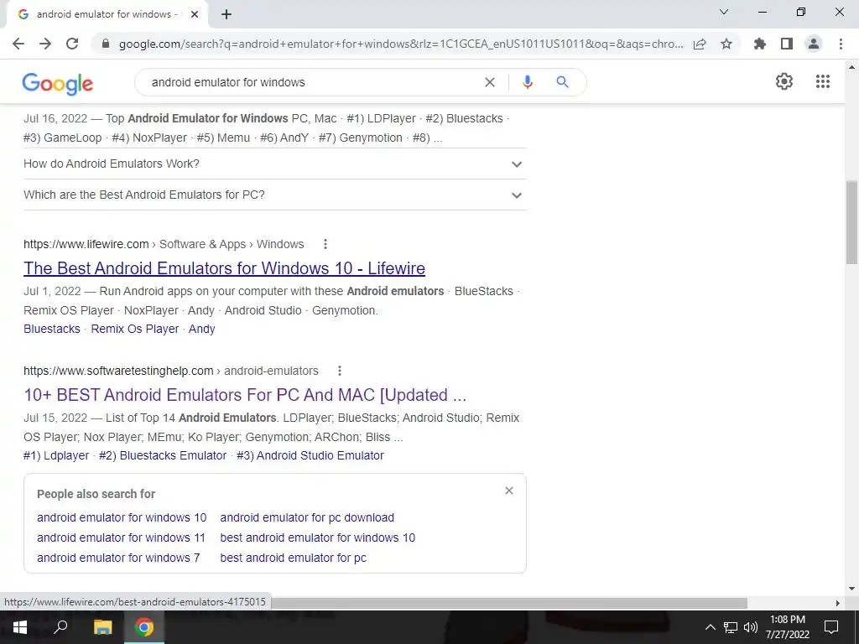Search android emulator for windows 7
The width and height of the screenshot is (859, 644).
(118, 558)
